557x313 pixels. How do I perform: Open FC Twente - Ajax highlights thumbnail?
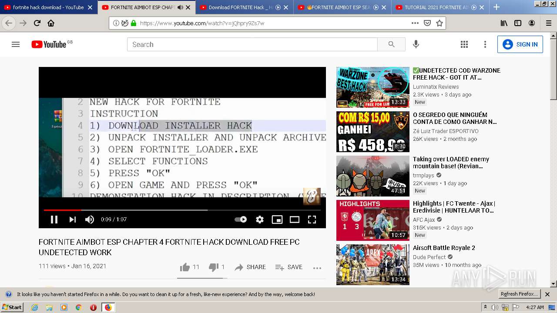372,220
